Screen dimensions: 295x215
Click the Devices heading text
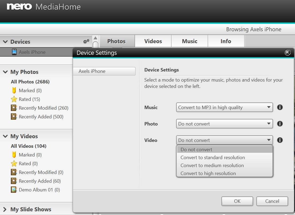pos(20,42)
